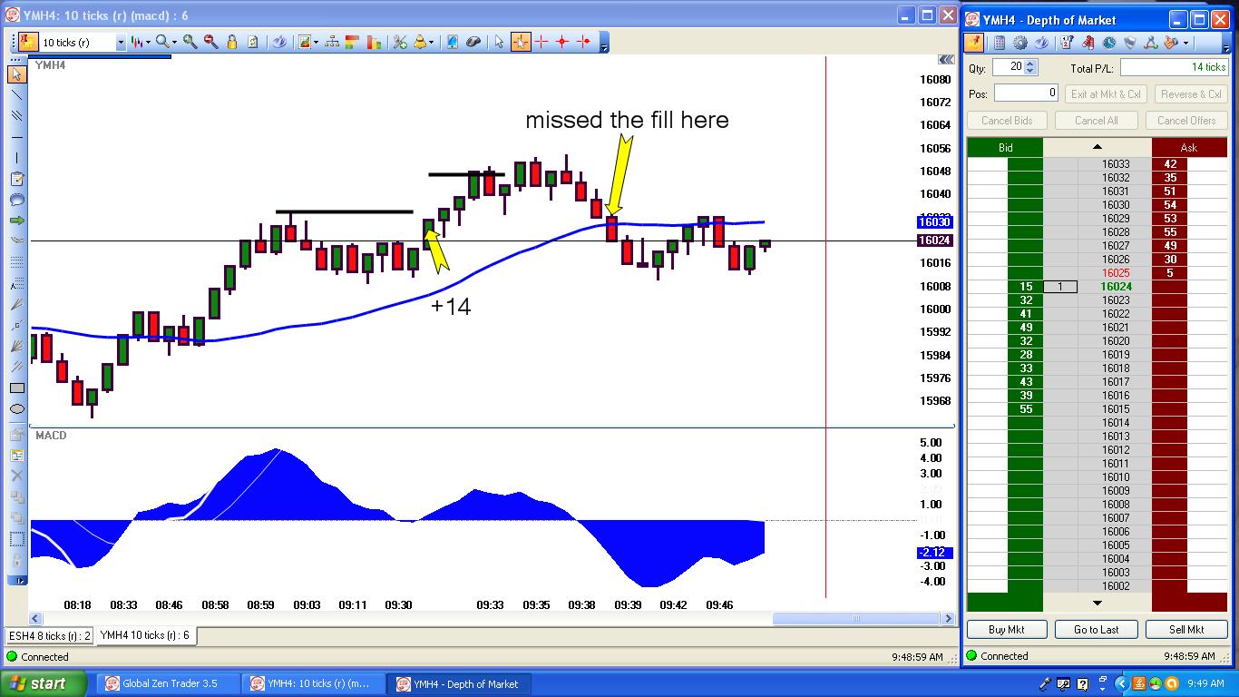Switch to the ESH4 8 ticks tab
The height and width of the screenshot is (697, 1239).
49,635
